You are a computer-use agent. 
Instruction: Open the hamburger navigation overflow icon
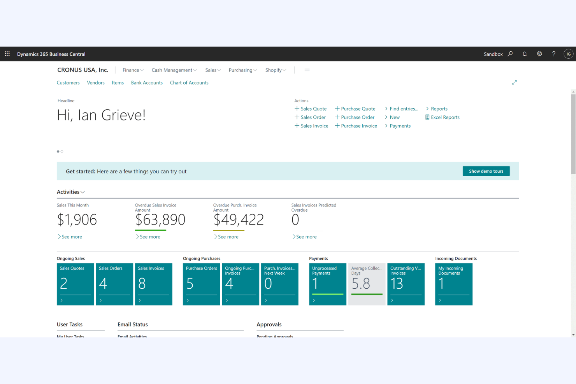(307, 70)
